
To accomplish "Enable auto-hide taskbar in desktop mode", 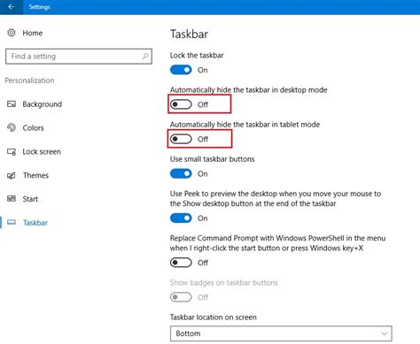I will (181, 104).
